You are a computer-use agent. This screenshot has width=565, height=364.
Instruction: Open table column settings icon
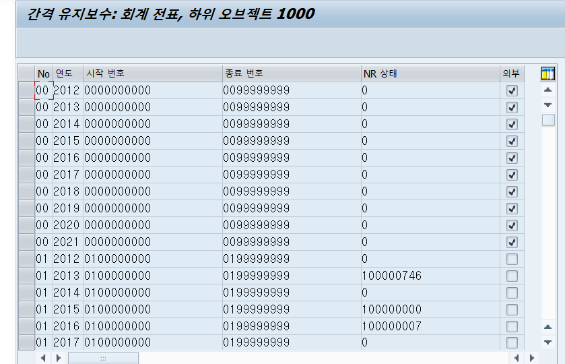click(x=547, y=73)
